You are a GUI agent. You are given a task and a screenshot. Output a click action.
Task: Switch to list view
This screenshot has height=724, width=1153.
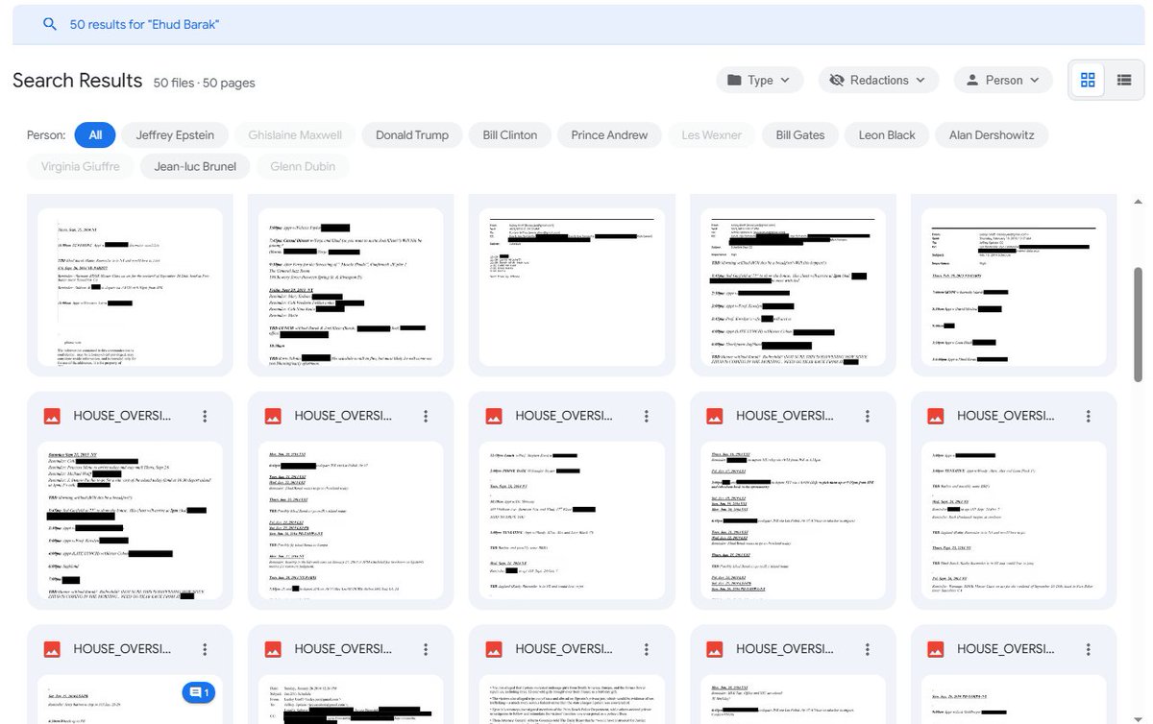1123,81
